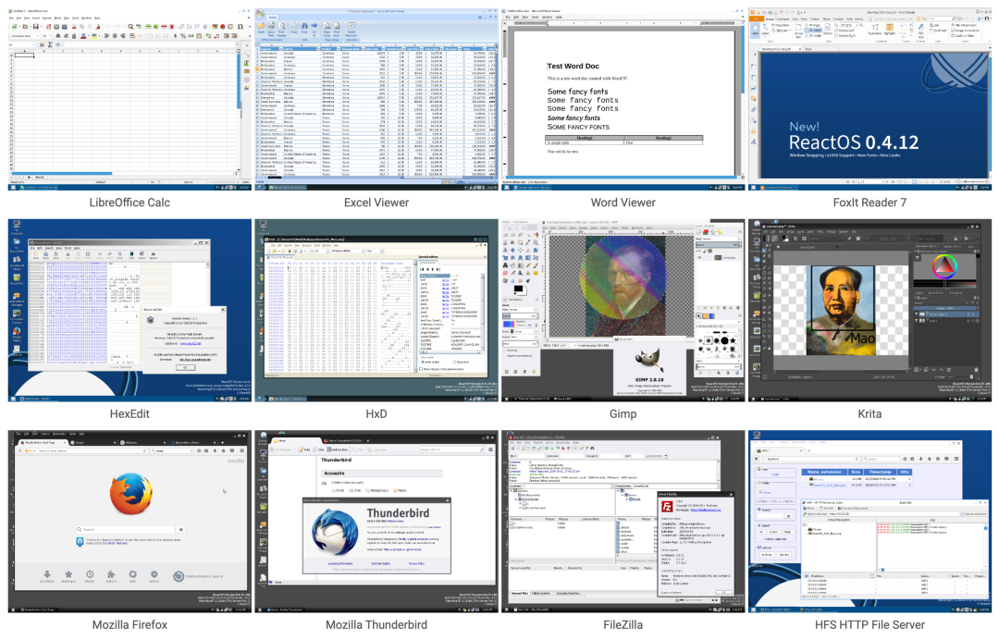Enable the Antialiasing checkbox in GIMP tool options
Screen dimensions: 999x640
[x=506, y=349]
